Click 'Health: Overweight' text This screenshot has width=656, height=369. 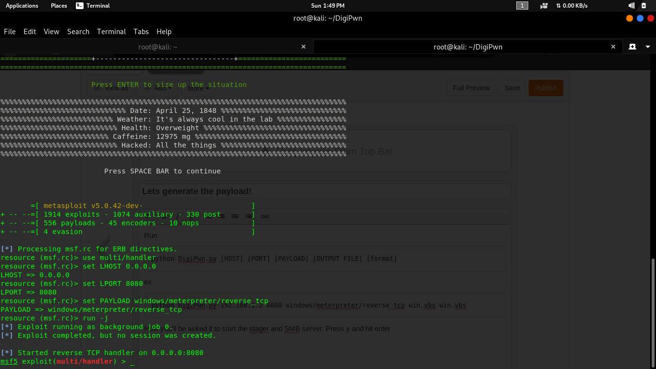point(160,128)
